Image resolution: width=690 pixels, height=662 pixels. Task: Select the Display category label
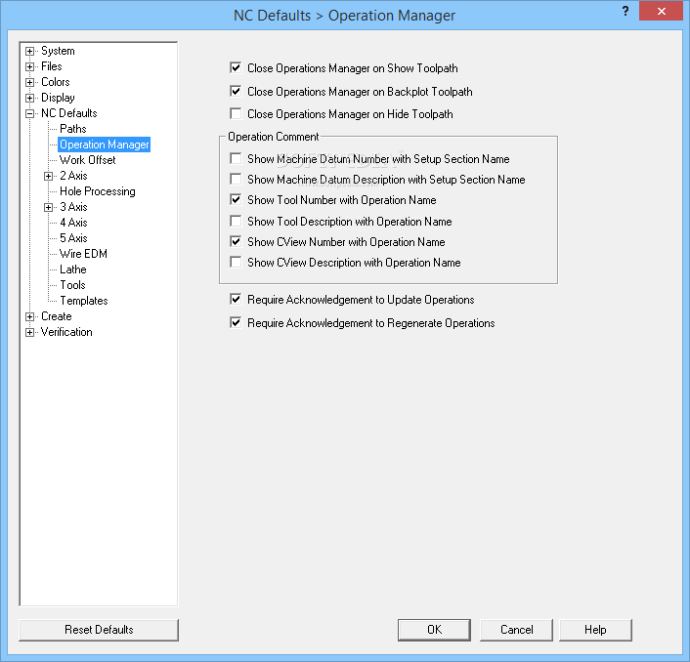coord(58,98)
